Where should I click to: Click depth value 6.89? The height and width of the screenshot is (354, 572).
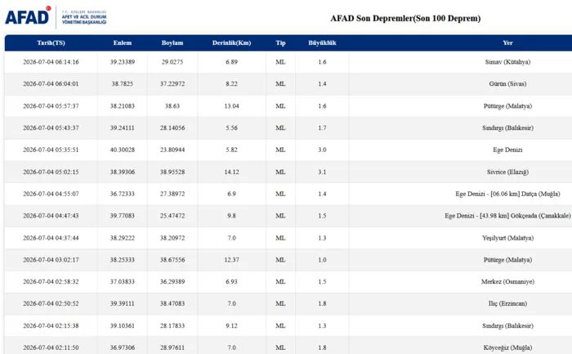231,62
